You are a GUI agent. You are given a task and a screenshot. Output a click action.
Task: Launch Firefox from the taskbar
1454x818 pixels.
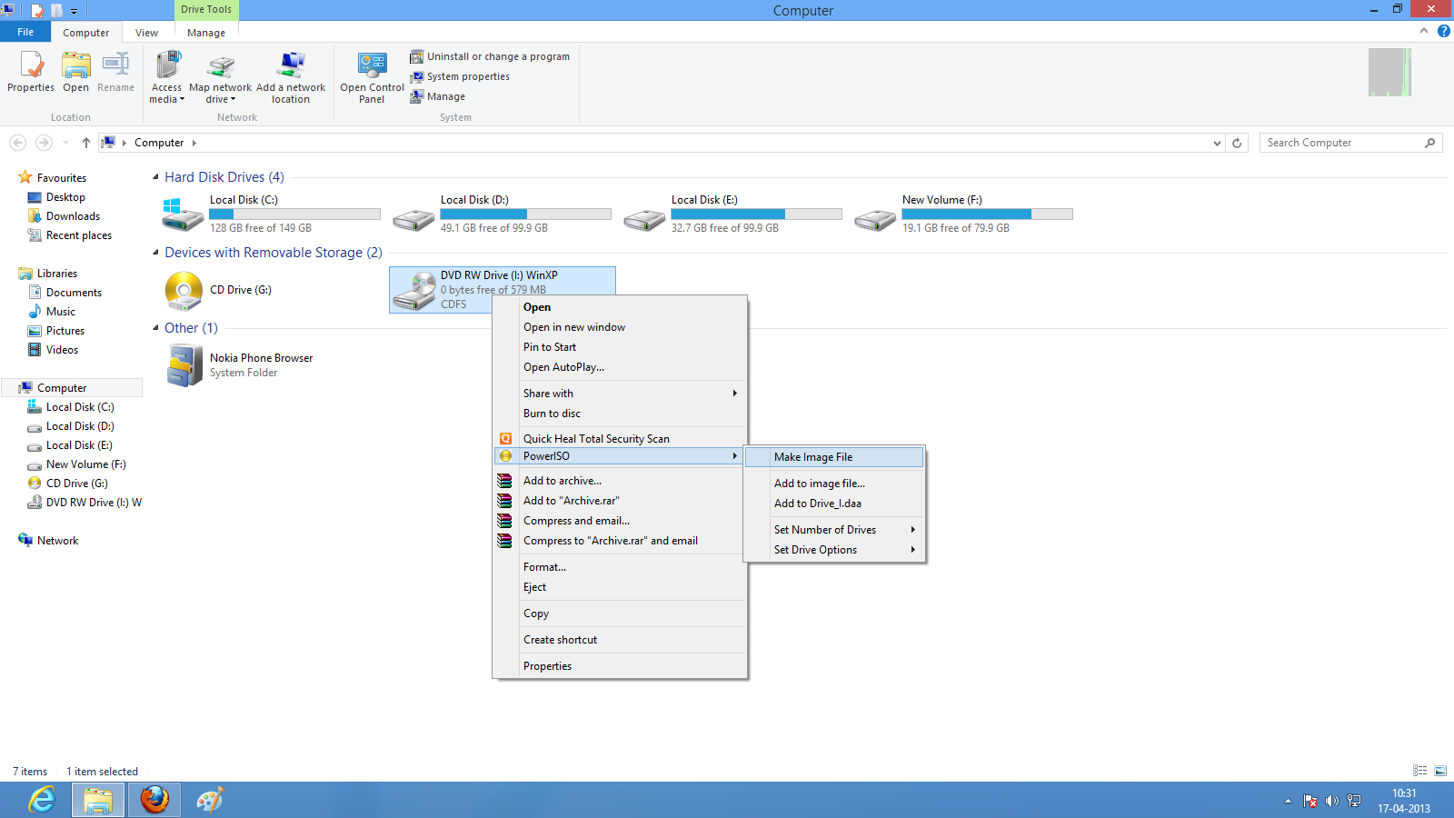(154, 800)
